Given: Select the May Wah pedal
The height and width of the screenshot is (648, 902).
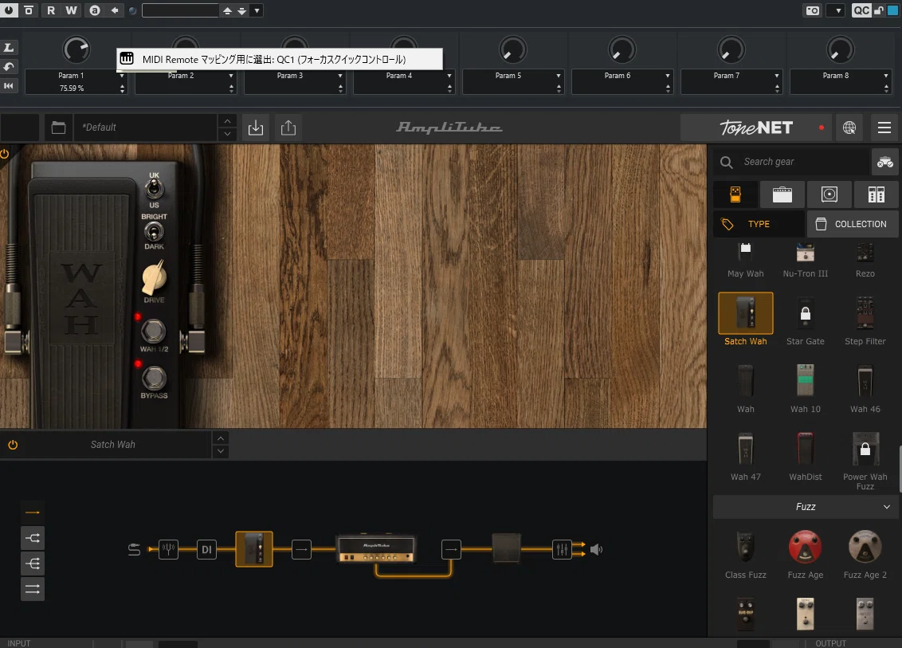Looking at the screenshot, I should (x=746, y=261).
